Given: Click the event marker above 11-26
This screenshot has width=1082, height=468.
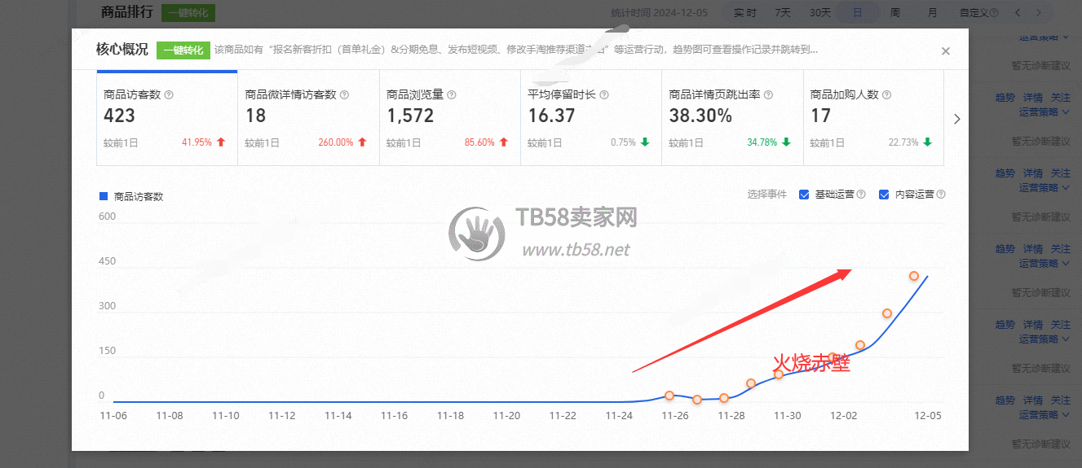Looking at the screenshot, I should (669, 396).
